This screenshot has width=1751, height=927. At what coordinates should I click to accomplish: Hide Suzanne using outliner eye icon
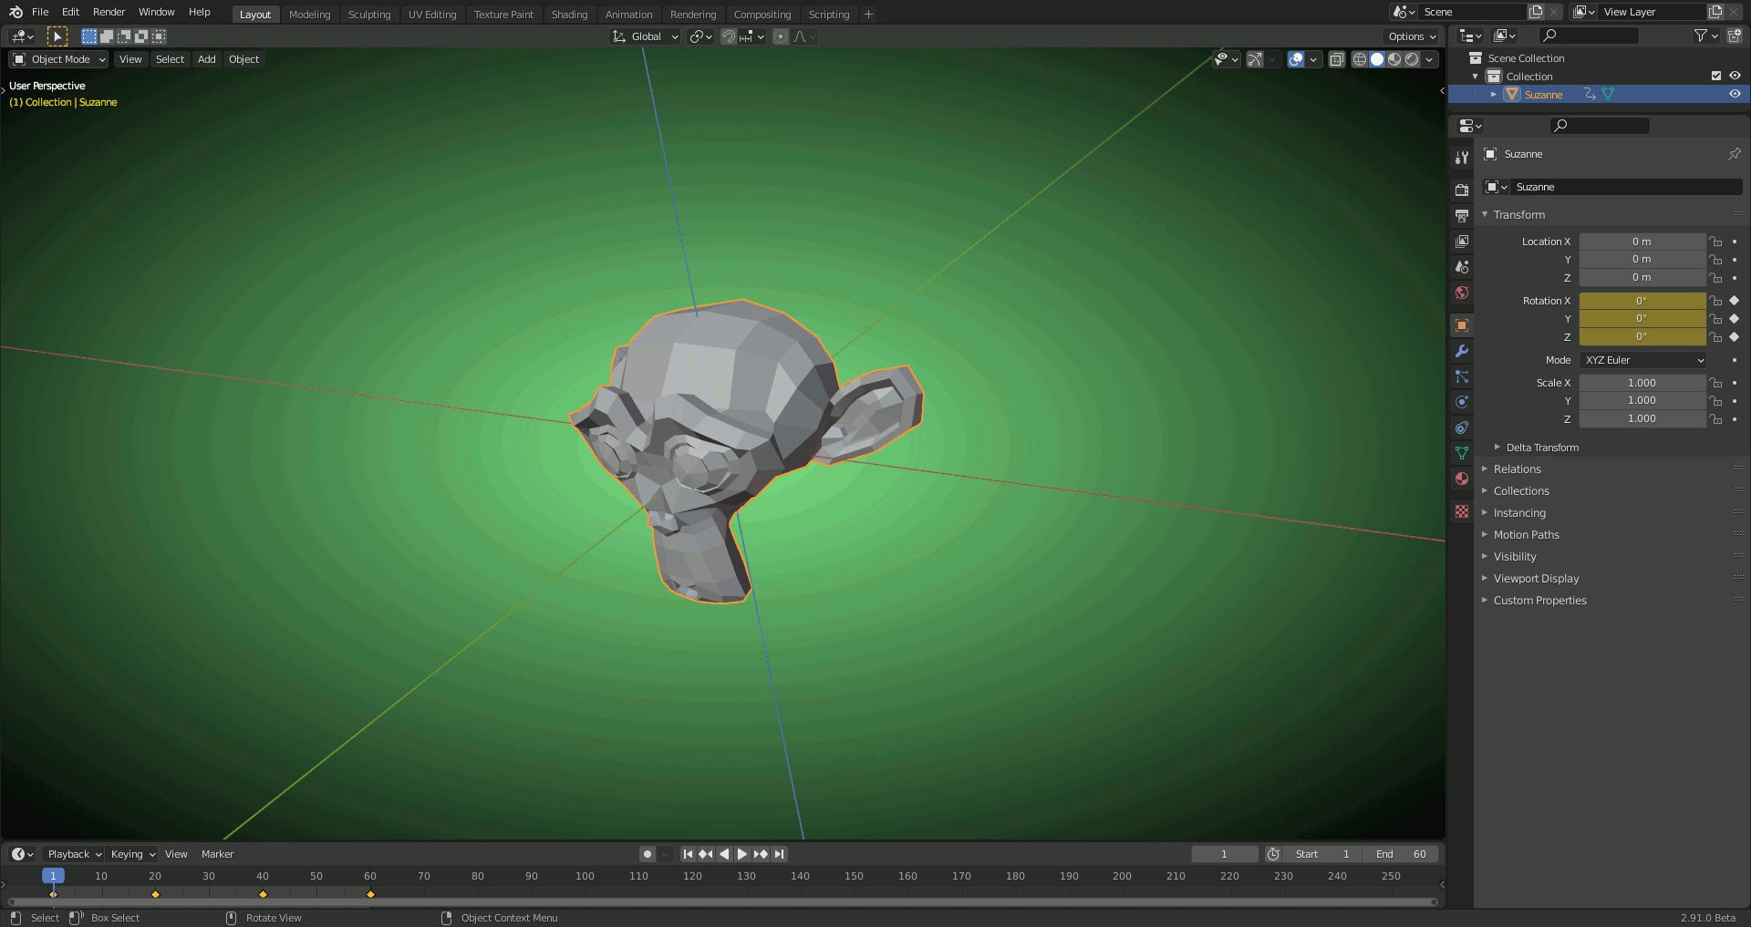1735,94
